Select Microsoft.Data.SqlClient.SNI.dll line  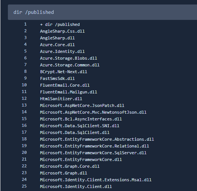coord(80,126)
